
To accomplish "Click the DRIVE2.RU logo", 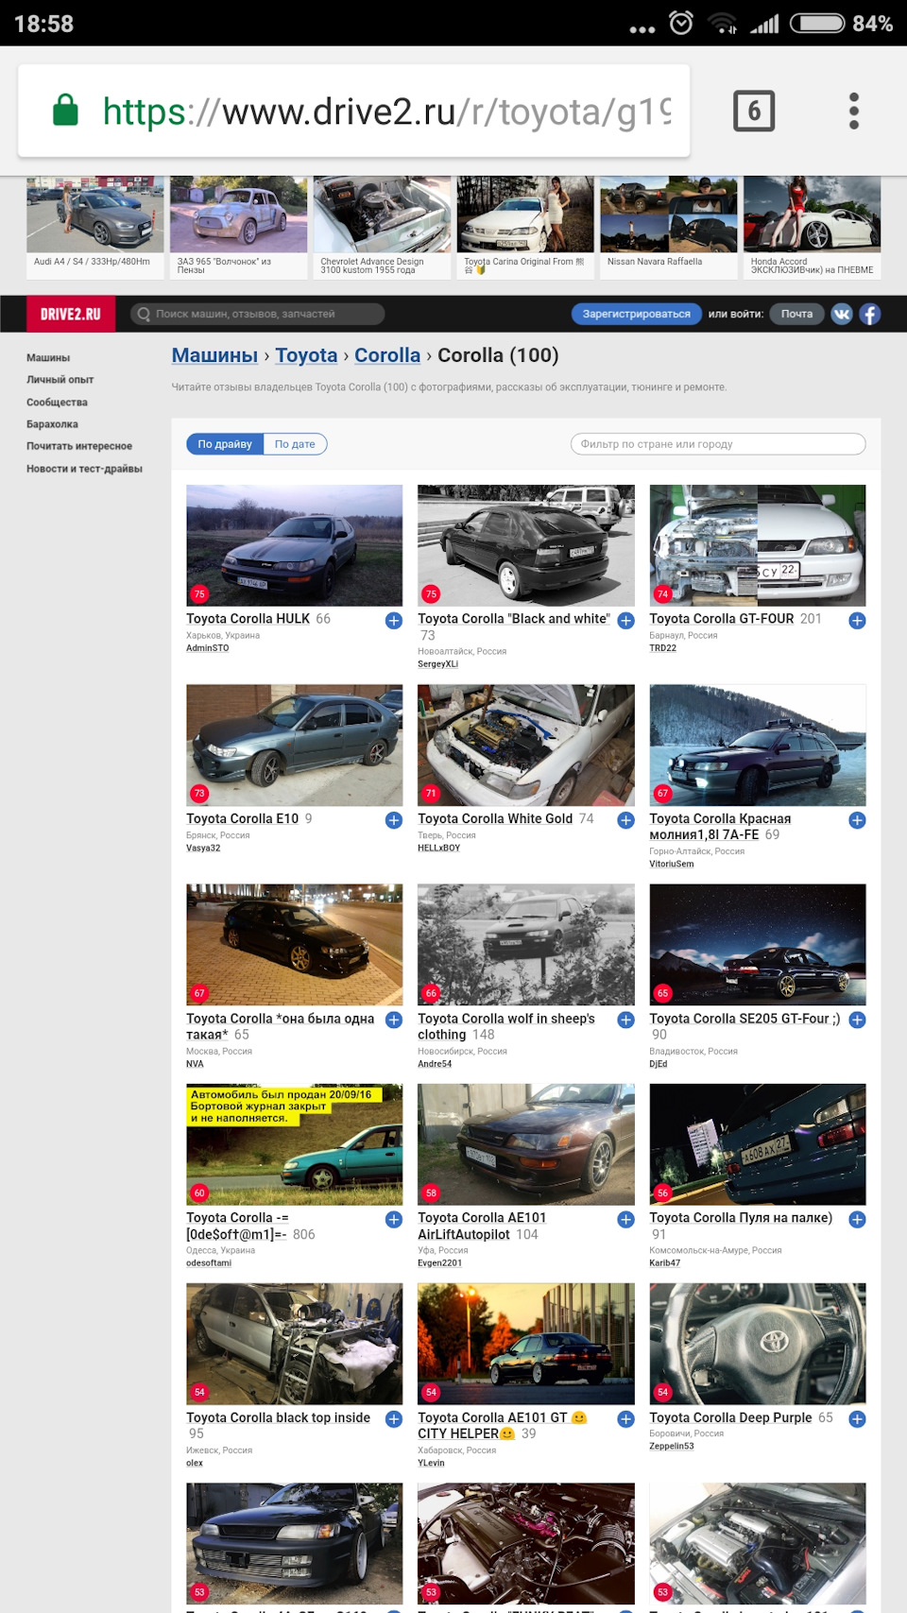I will point(71,314).
